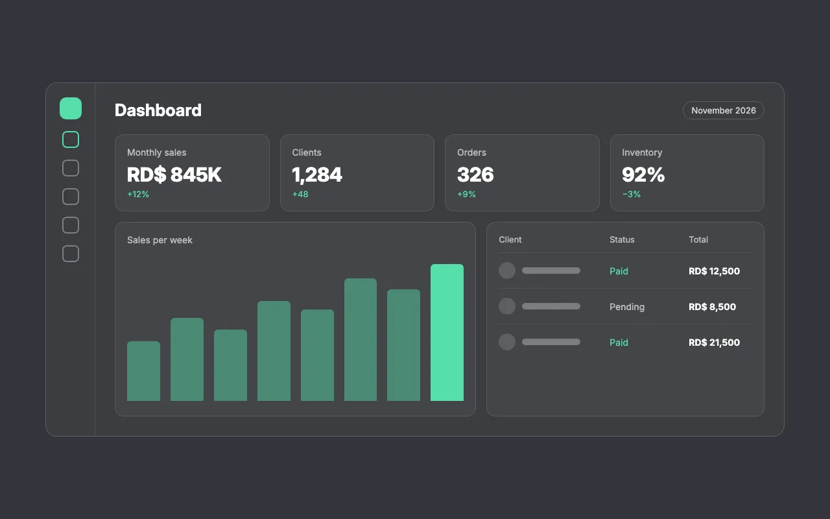Viewport: 830px width, 519px height.
Task: Sort table by the Client column header
Action: coord(510,239)
